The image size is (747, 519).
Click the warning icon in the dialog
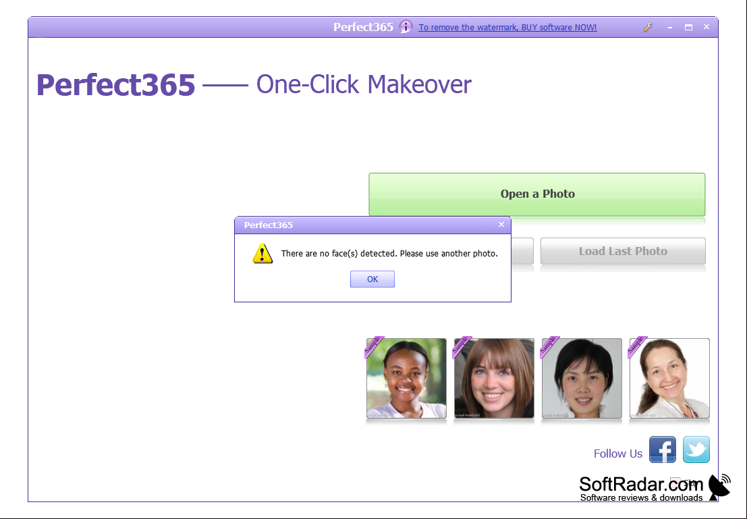[x=262, y=254]
